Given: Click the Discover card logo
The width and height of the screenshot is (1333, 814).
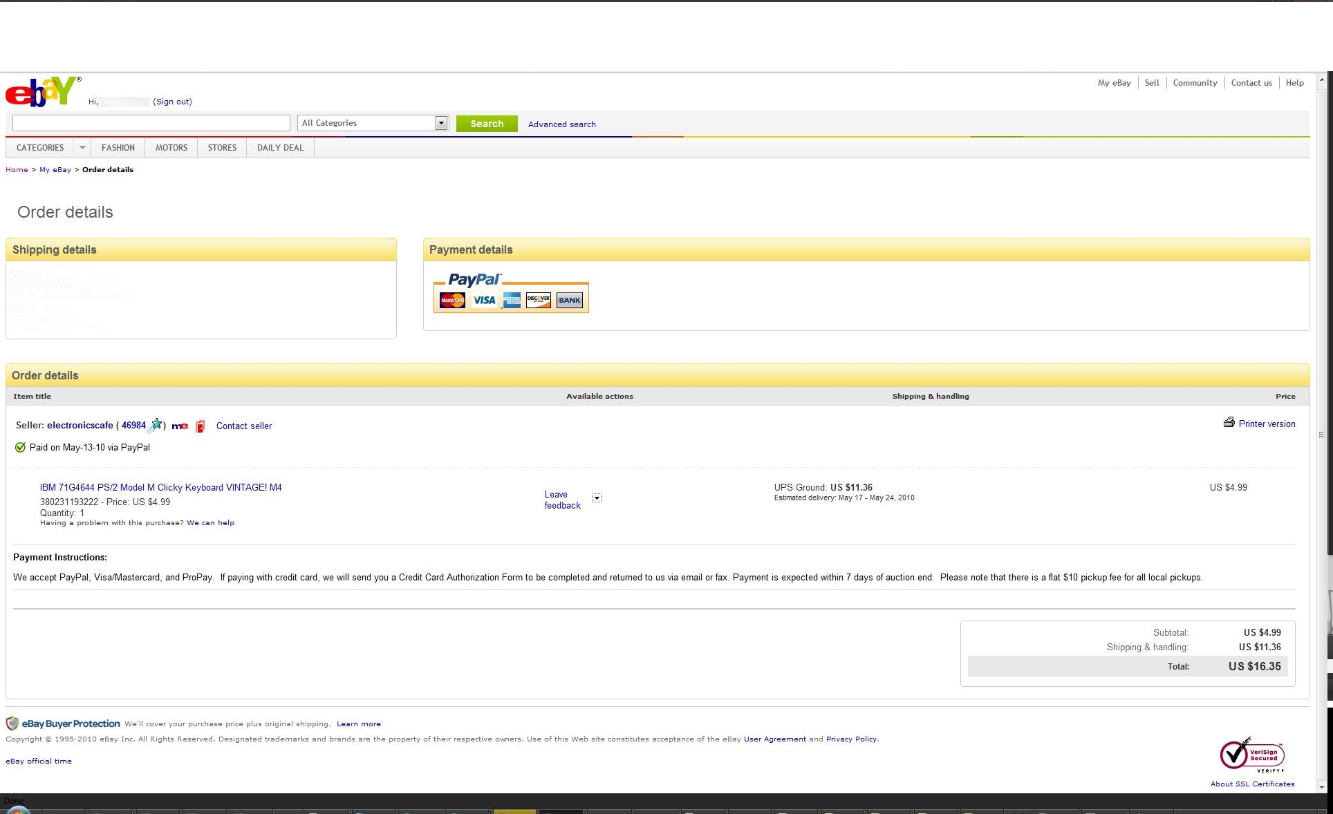Looking at the screenshot, I should coord(539,300).
